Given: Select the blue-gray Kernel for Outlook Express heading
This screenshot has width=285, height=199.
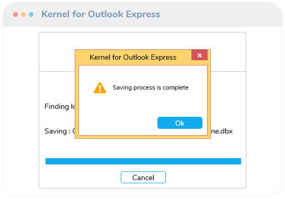Looking at the screenshot, I should (101, 14).
